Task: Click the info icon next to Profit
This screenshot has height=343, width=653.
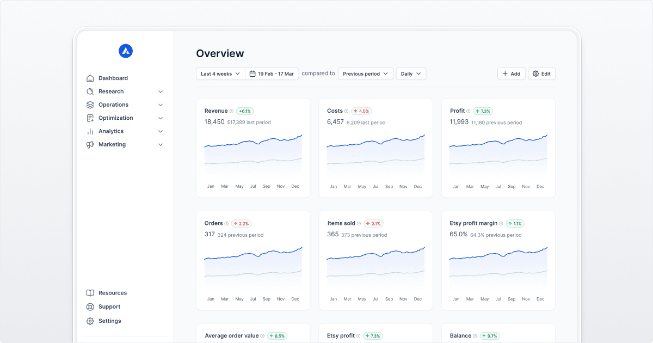Action: coord(469,111)
